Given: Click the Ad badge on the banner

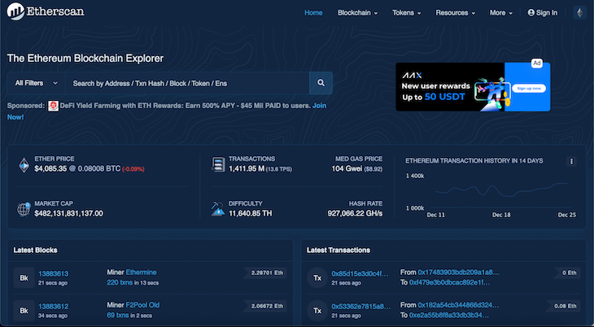Looking at the screenshot, I should point(536,63).
